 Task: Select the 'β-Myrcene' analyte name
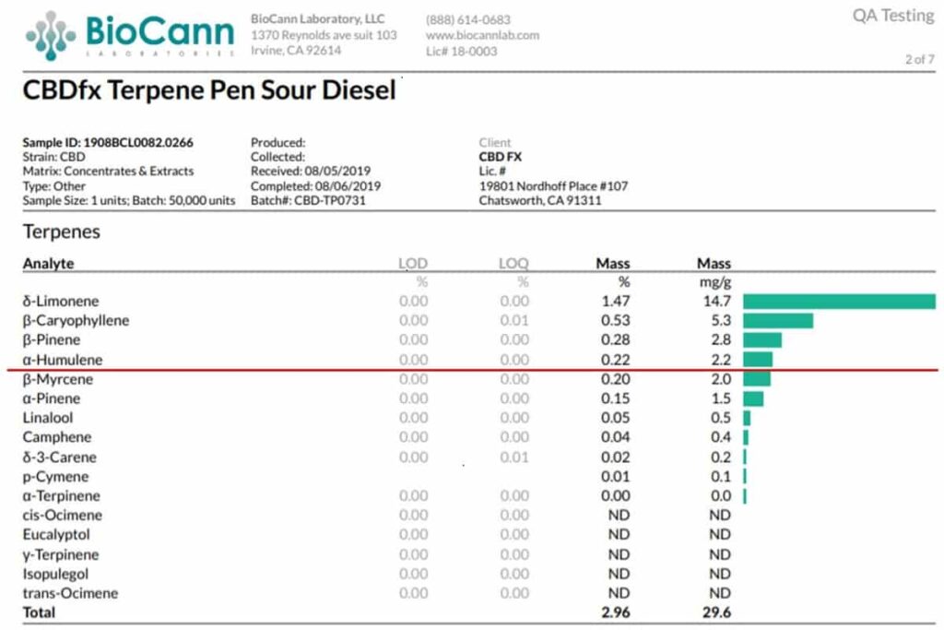[x=58, y=379]
